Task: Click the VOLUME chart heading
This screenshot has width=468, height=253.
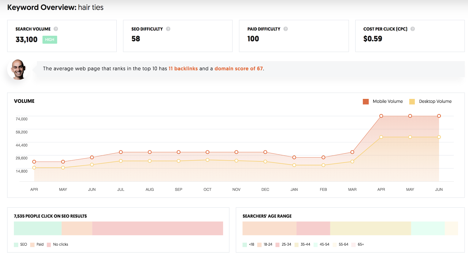Action: pyautogui.click(x=24, y=101)
